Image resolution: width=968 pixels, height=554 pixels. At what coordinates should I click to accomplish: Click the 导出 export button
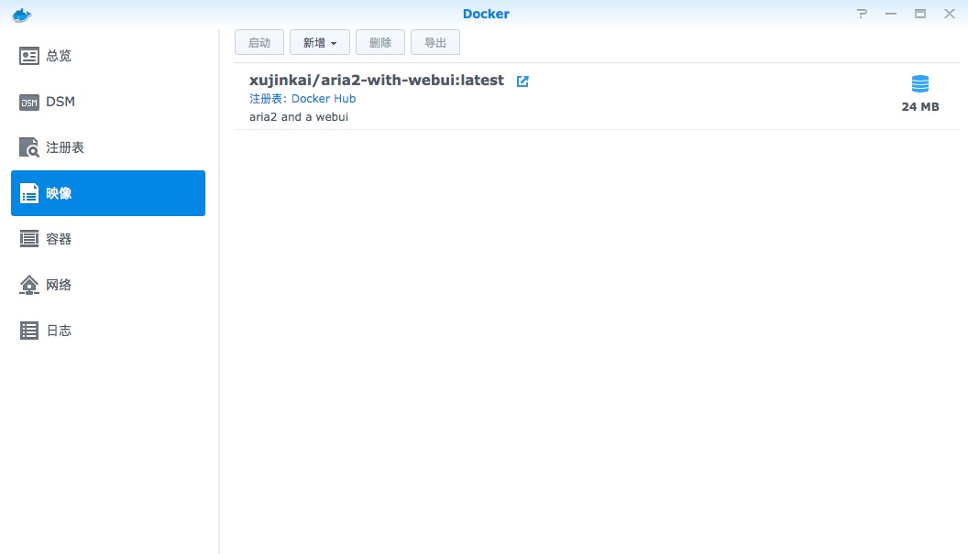[x=435, y=43]
